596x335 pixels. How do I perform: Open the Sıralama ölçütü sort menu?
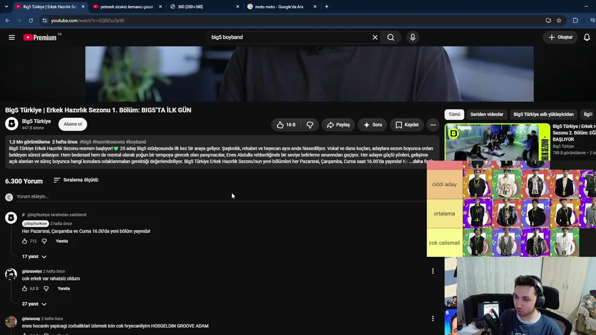[76, 180]
